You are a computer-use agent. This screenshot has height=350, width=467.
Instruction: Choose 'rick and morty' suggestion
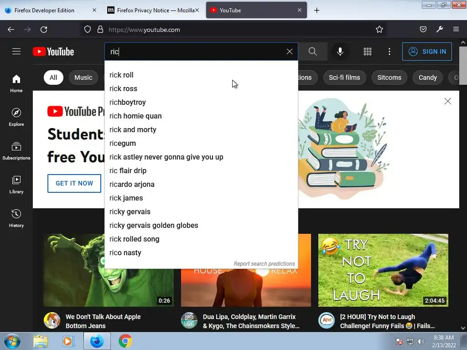pos(201,130)
